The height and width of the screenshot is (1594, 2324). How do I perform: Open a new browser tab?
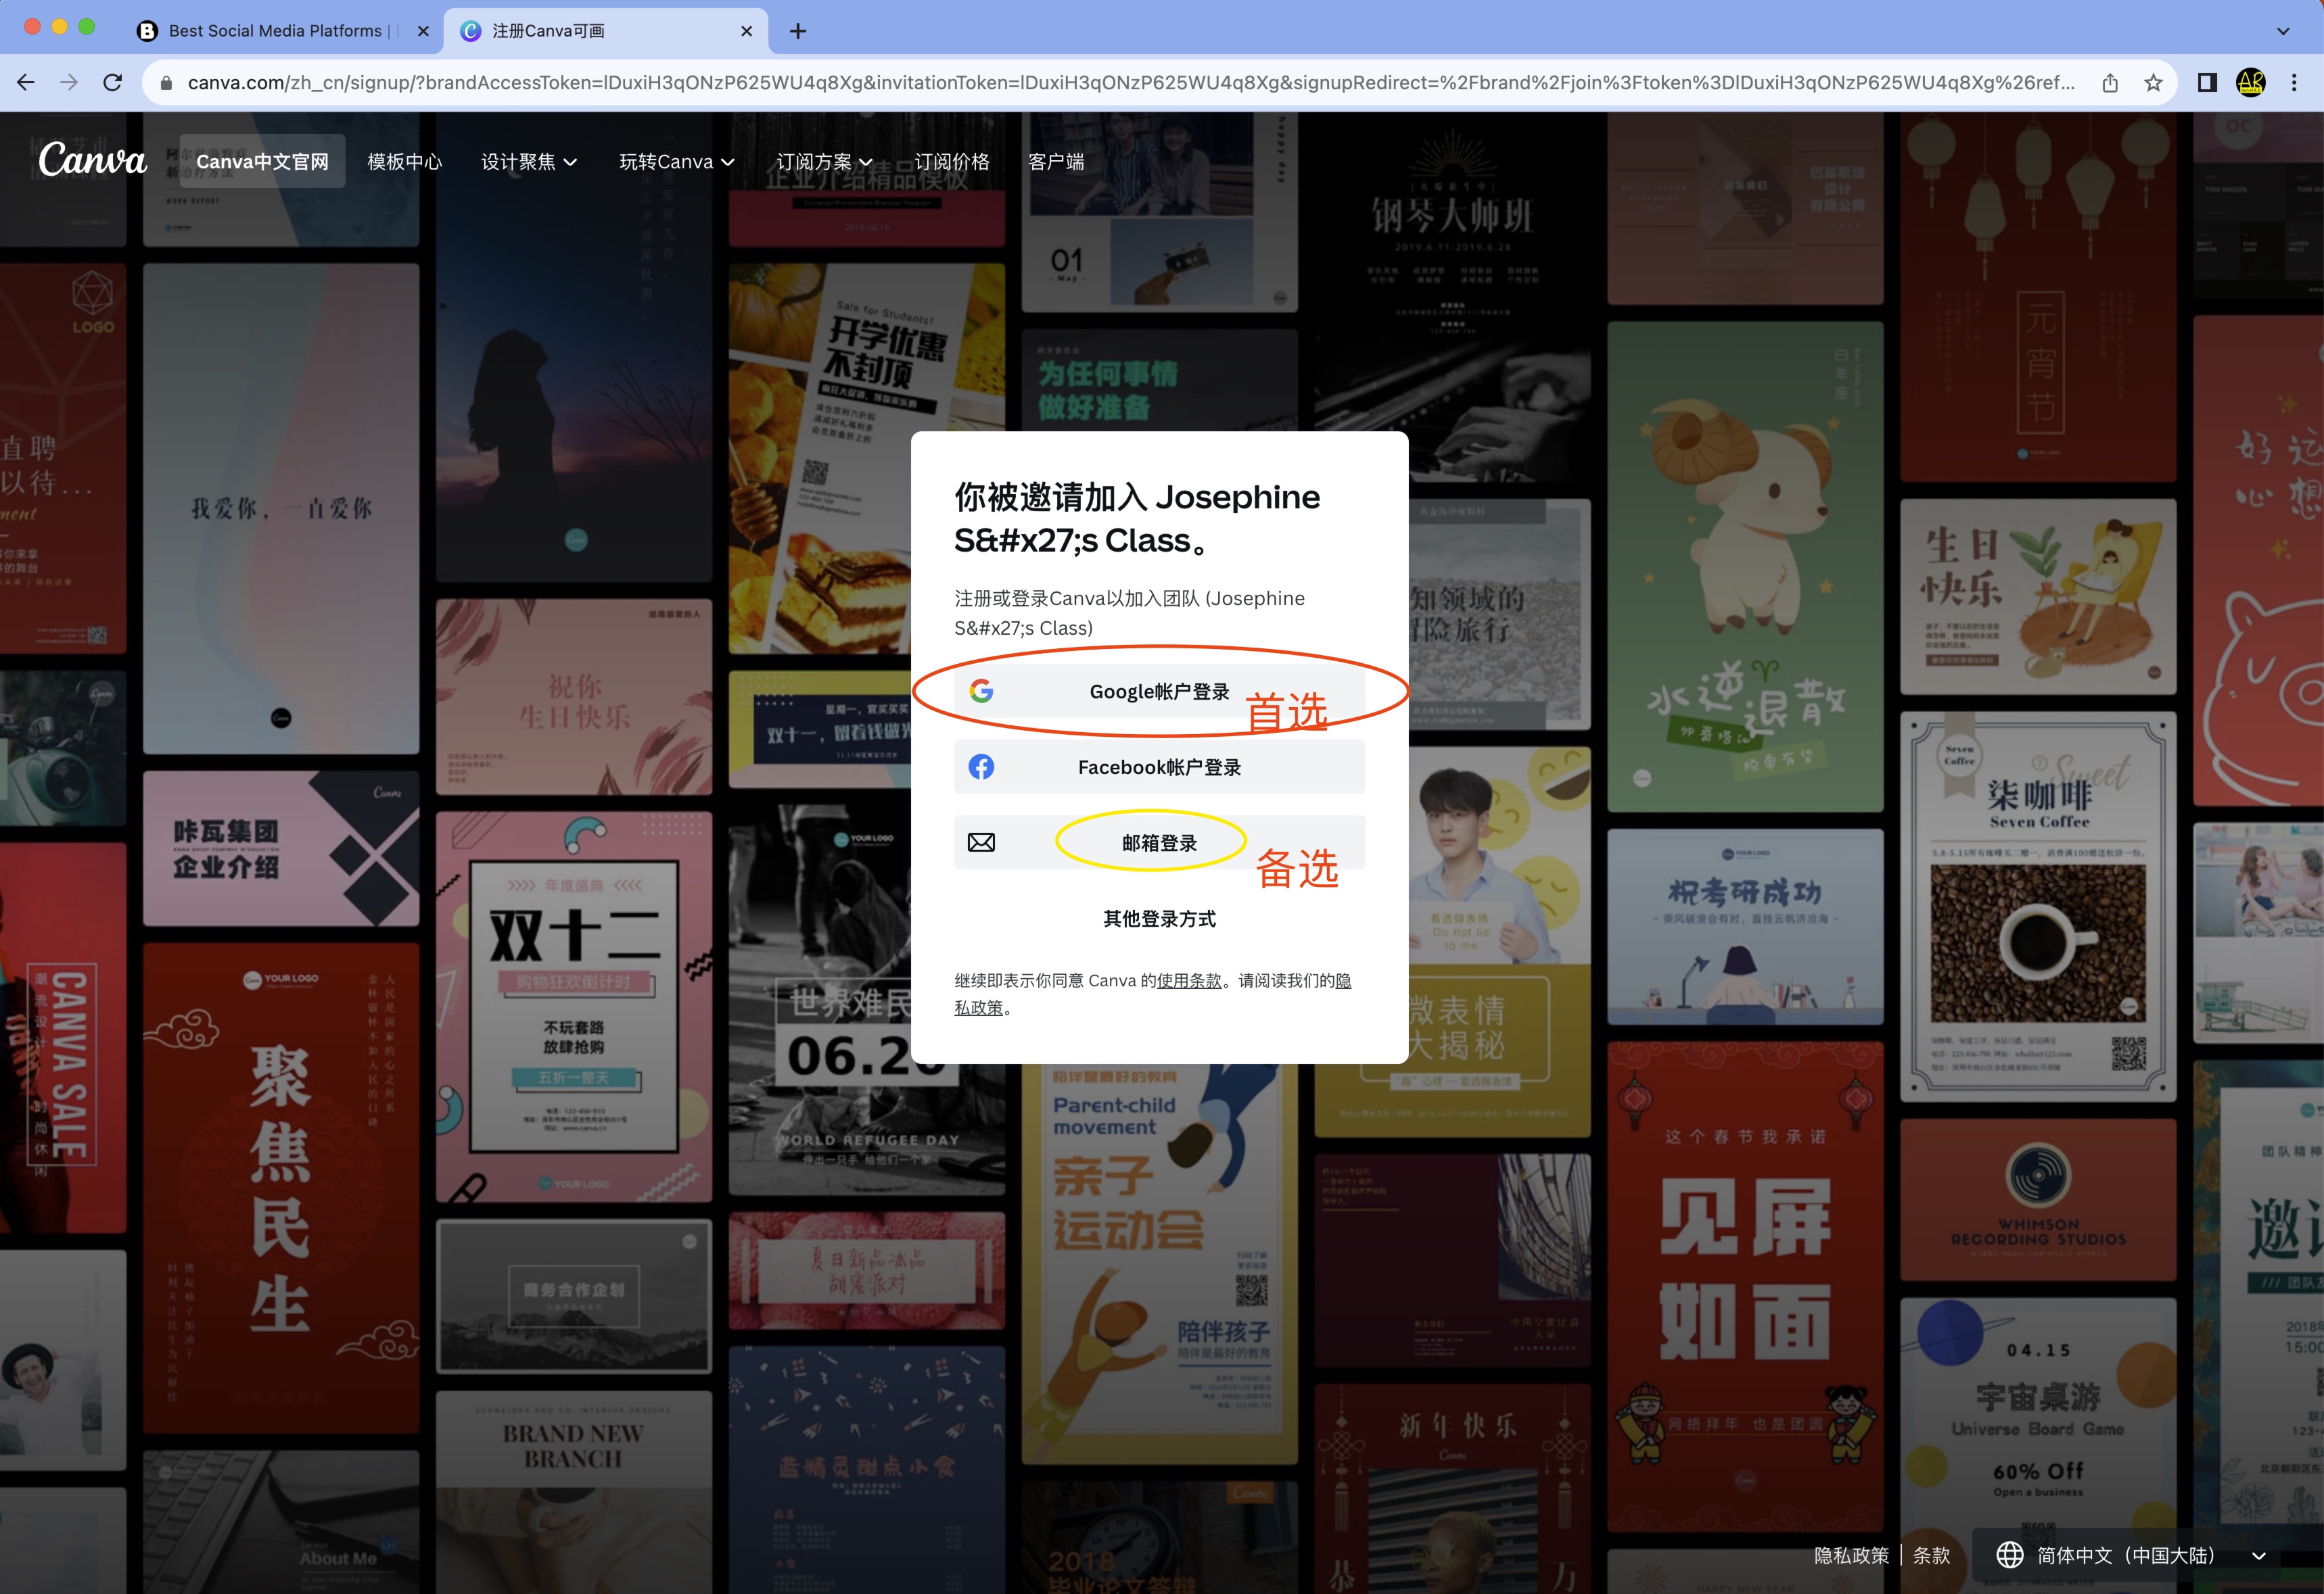(798, 31)
